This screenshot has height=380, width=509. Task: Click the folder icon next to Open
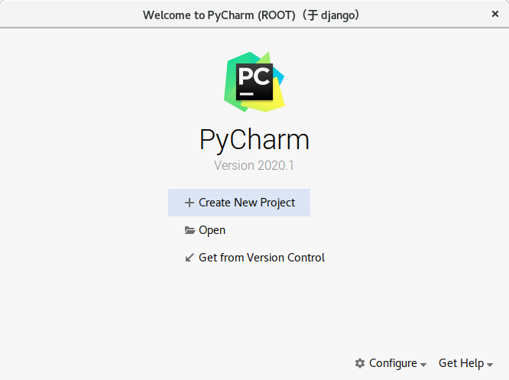coord(190,230)
